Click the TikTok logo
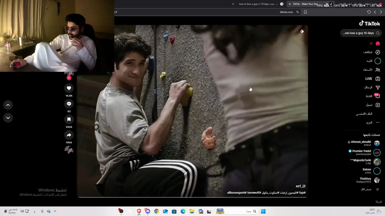Viewport: 385px width, 216px height. click(369, 23)
